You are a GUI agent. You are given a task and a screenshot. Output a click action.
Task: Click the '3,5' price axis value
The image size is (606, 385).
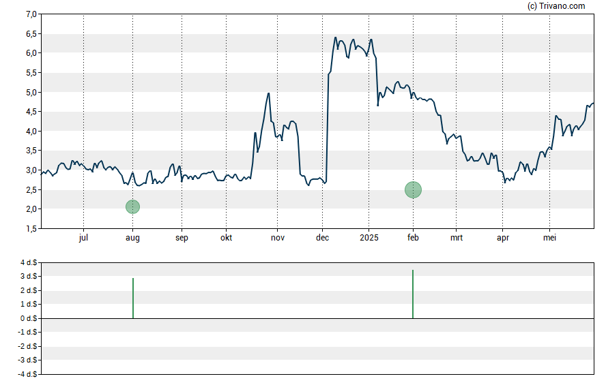(x=31, y=151)
